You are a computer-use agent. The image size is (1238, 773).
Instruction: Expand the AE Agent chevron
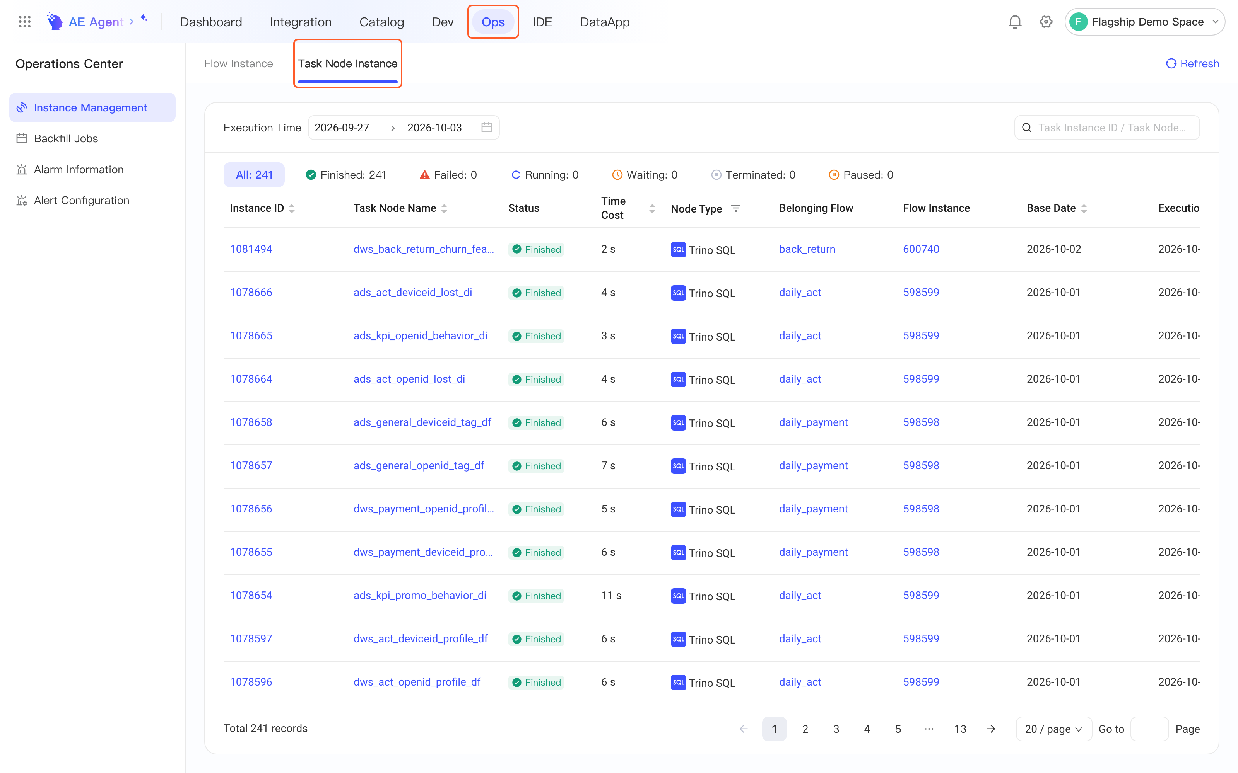(x=132, y=22)
